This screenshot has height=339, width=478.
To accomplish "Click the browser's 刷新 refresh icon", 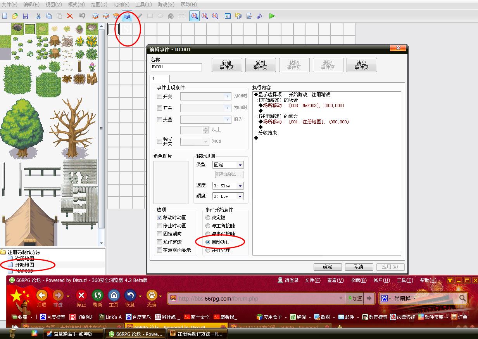I will tap(98, 296).
